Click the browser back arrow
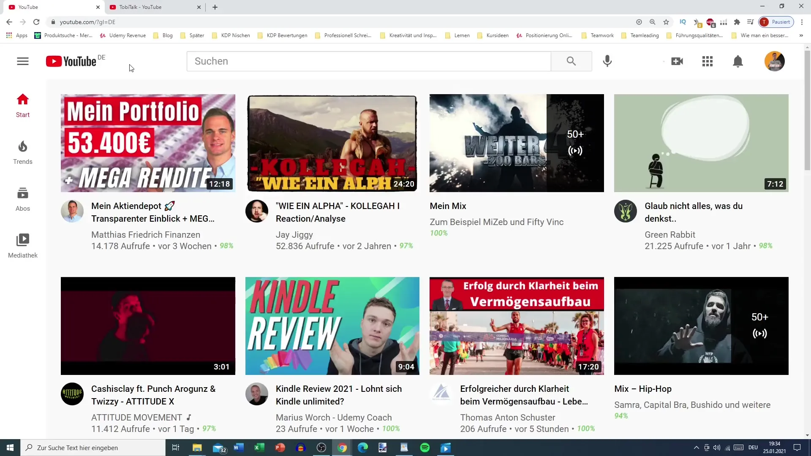The width and height of the screenshot is (811, 456). [9, 22]
